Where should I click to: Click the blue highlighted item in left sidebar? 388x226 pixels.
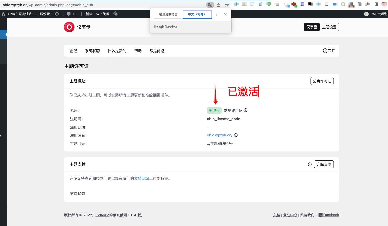click(x=4, y=34)
